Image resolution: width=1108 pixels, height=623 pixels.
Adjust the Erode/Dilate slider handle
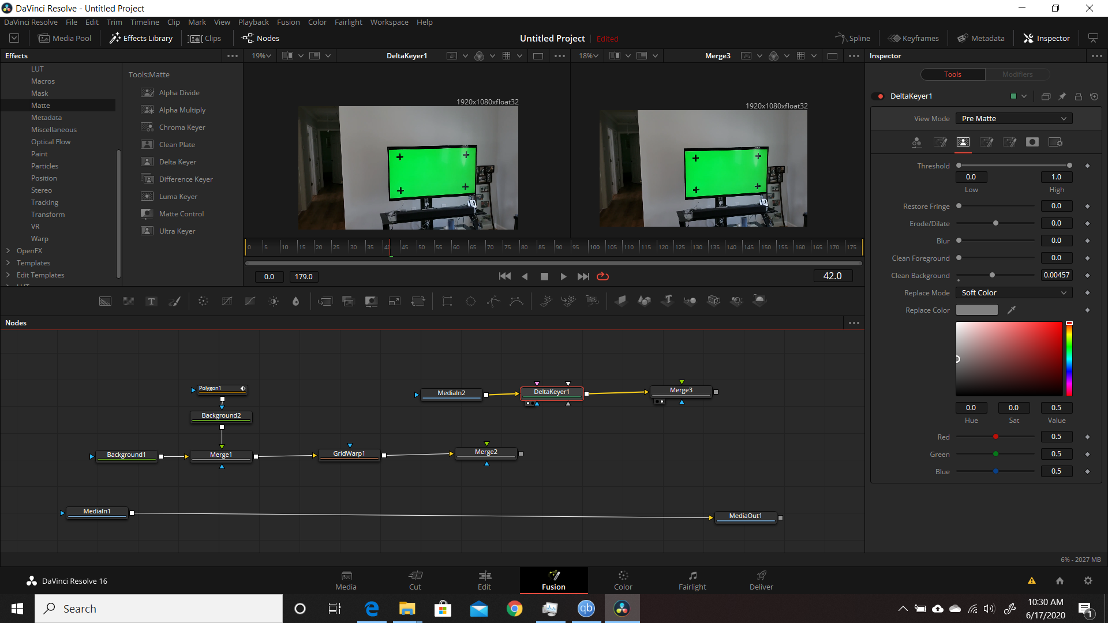click(x=995, y=223)
